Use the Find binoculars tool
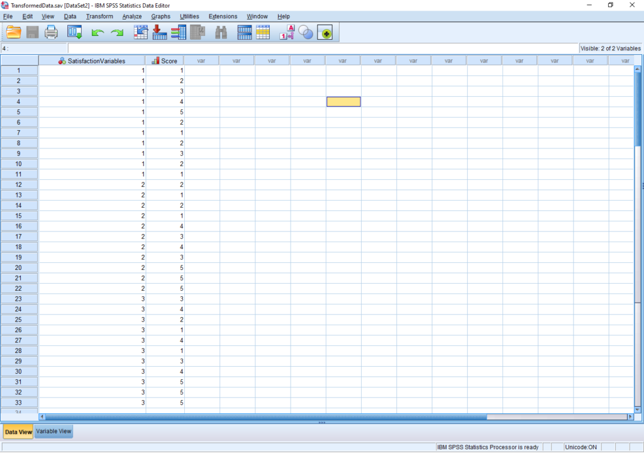 pos(221,31)
